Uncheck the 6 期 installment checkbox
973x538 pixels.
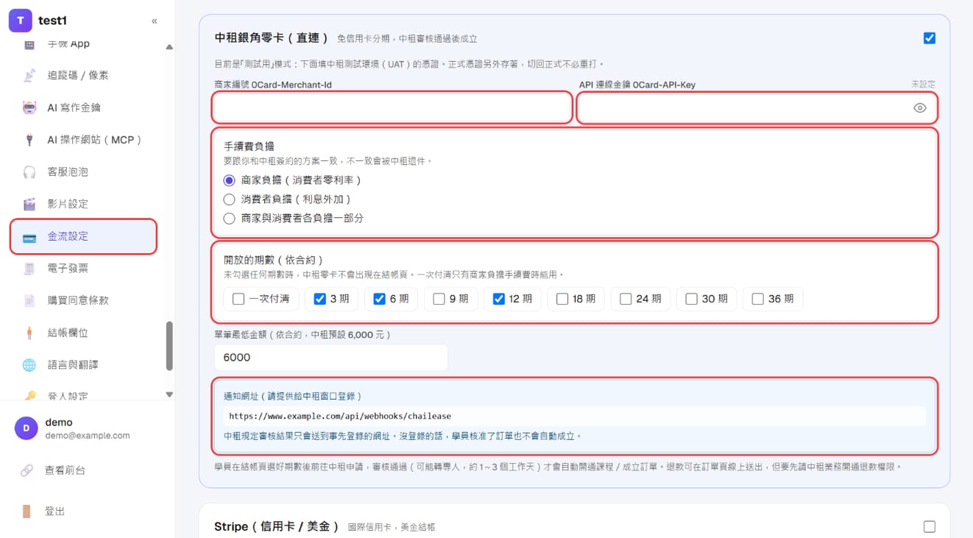(379, 299)
